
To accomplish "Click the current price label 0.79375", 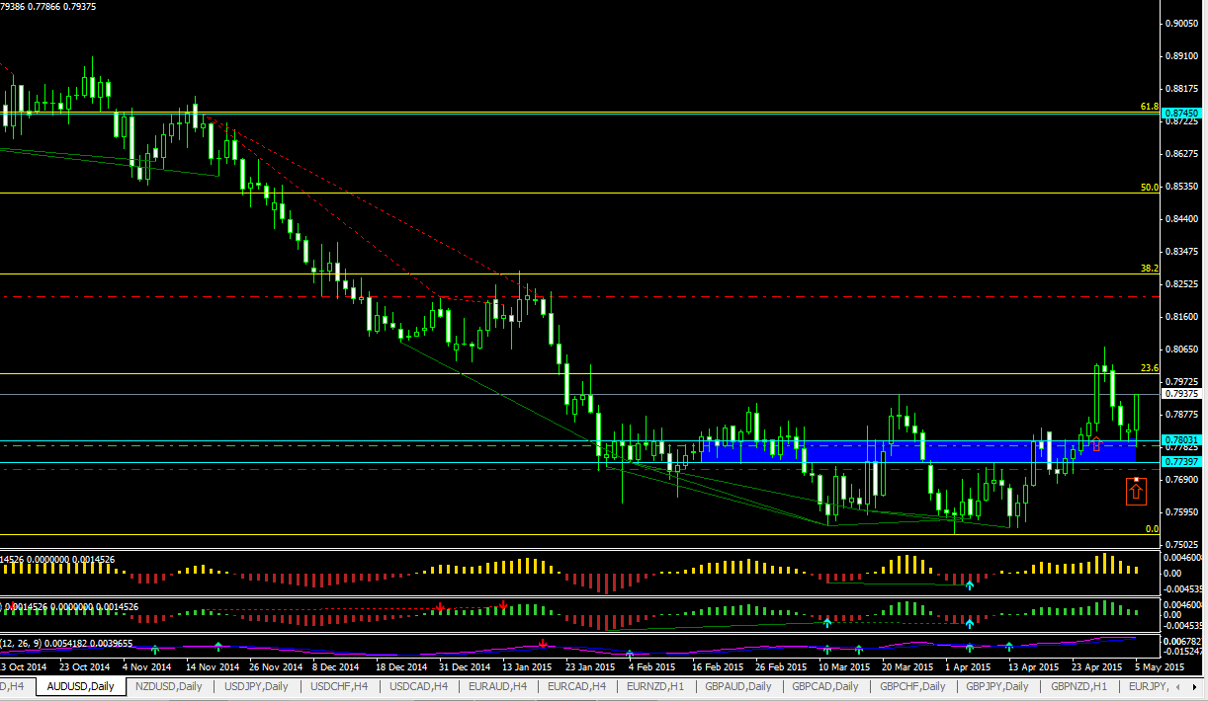I will pyautogui.click(x=1182, y=393).
